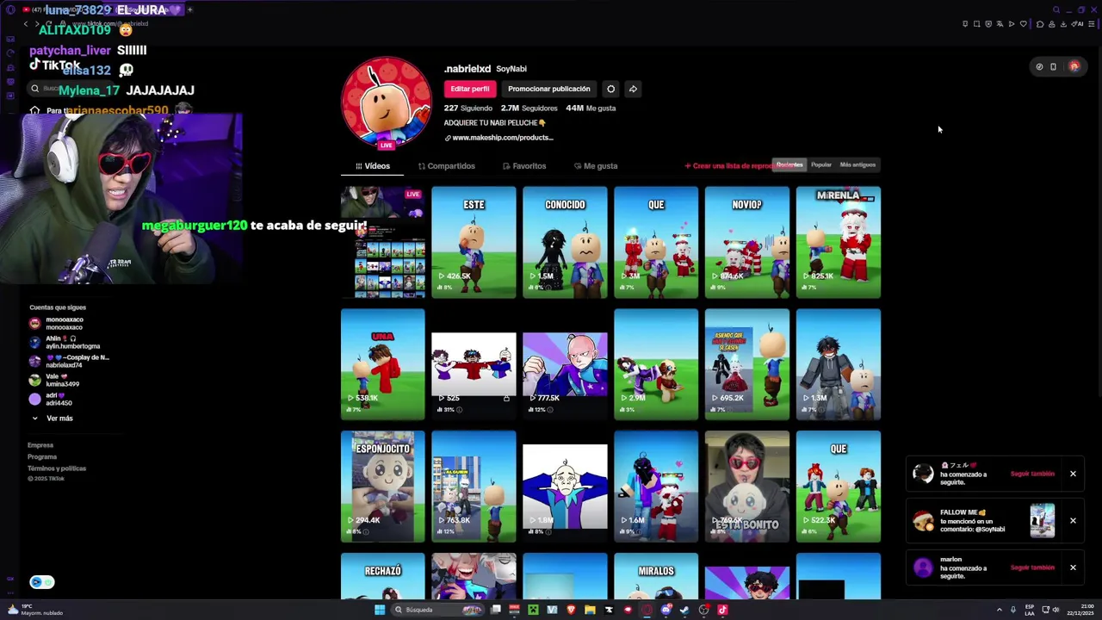
Task: Close the FALLOW ME mention notification
Action: pyautogui.click(x=1073, y=520)
